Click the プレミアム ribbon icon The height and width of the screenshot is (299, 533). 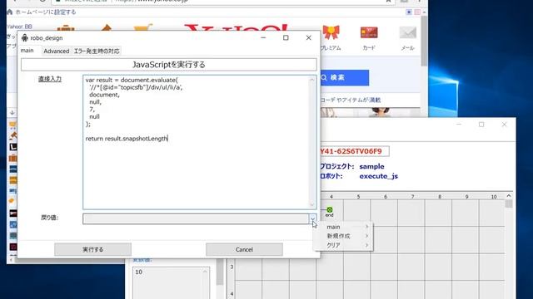pyautogui.click(x=331, y=33)
